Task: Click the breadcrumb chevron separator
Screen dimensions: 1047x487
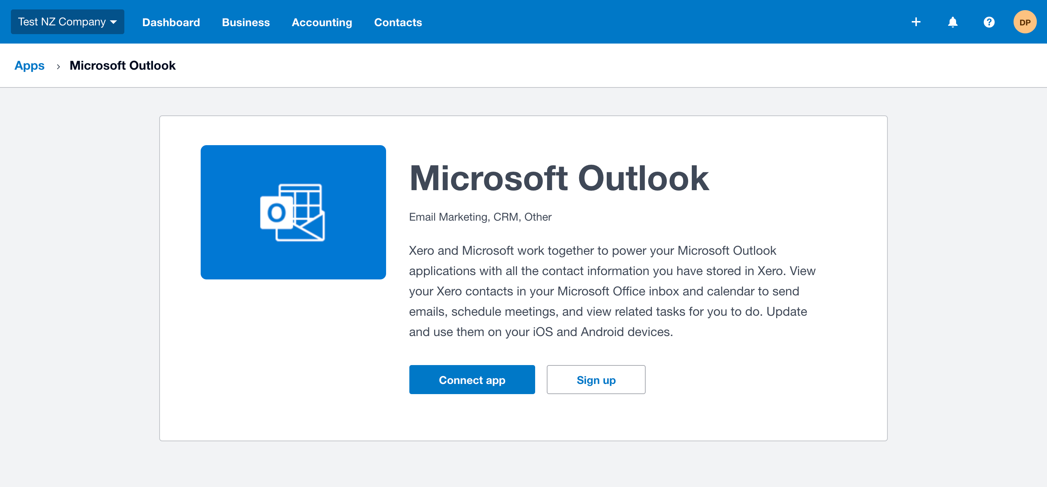Action: 58,66
